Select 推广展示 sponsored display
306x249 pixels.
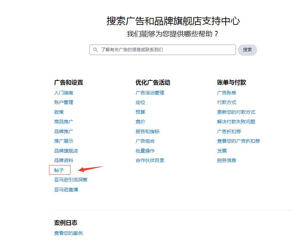pyautogui.click(x=64, y=141)
